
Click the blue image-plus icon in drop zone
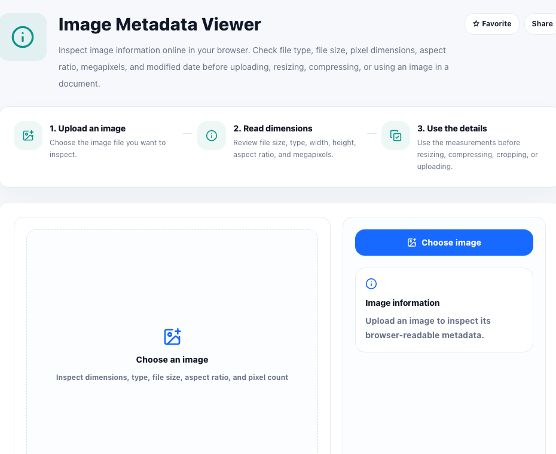(x=172, y=337)
